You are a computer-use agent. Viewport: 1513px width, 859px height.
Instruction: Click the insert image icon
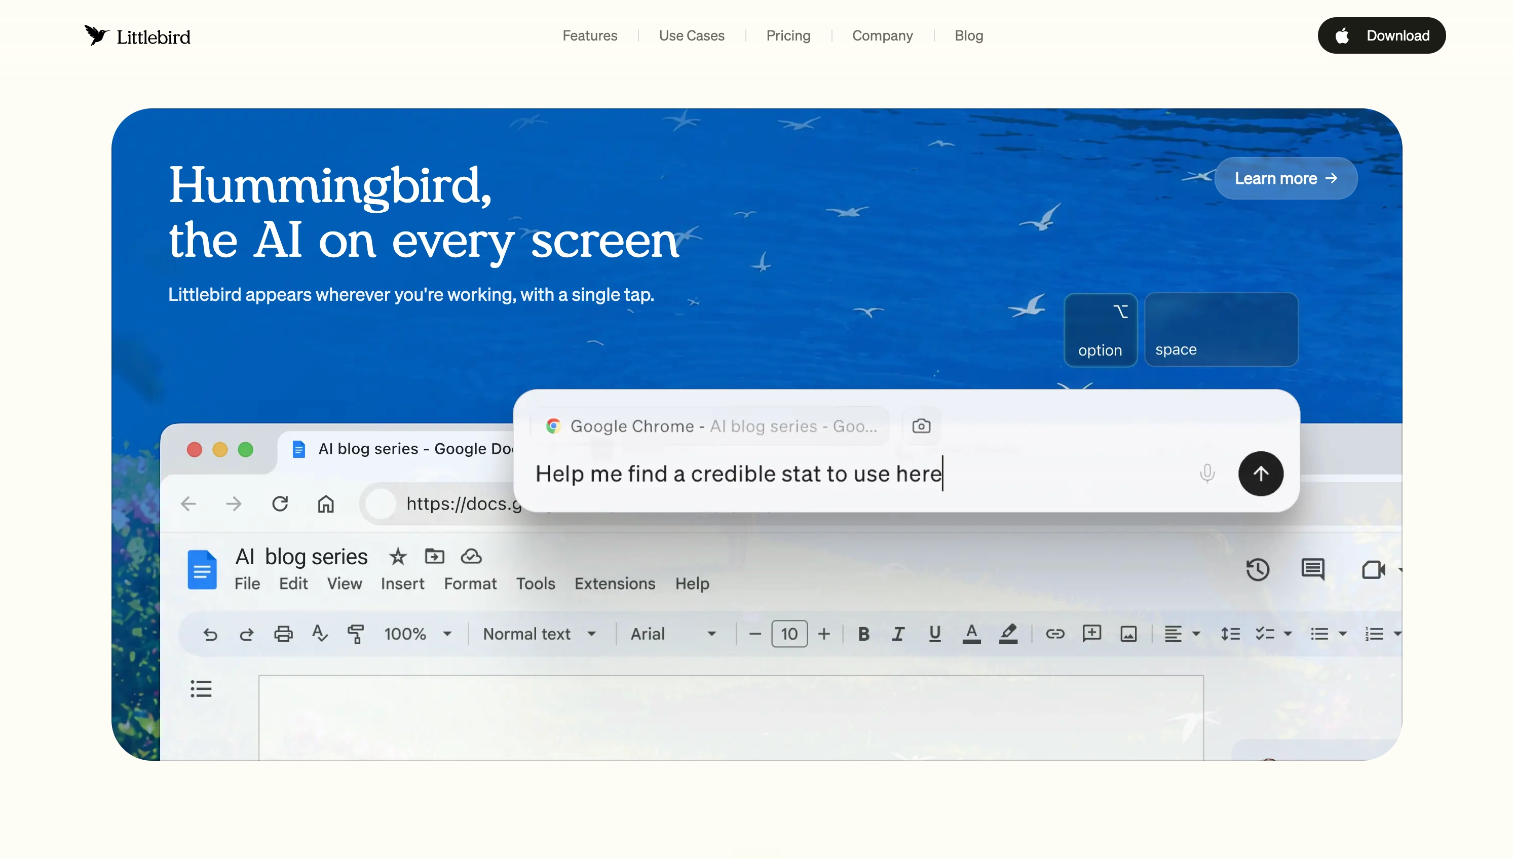tap(1128, 634)
